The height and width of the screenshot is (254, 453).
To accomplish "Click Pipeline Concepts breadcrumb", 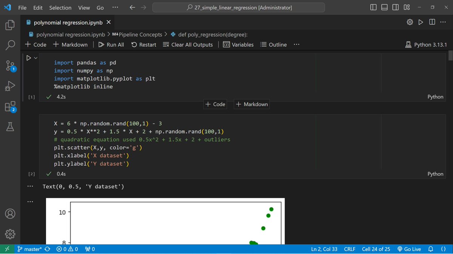I will click(x=137, y=35).
